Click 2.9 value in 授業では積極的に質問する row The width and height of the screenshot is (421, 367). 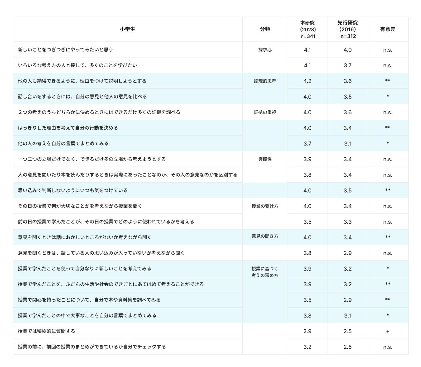point(307,331)
